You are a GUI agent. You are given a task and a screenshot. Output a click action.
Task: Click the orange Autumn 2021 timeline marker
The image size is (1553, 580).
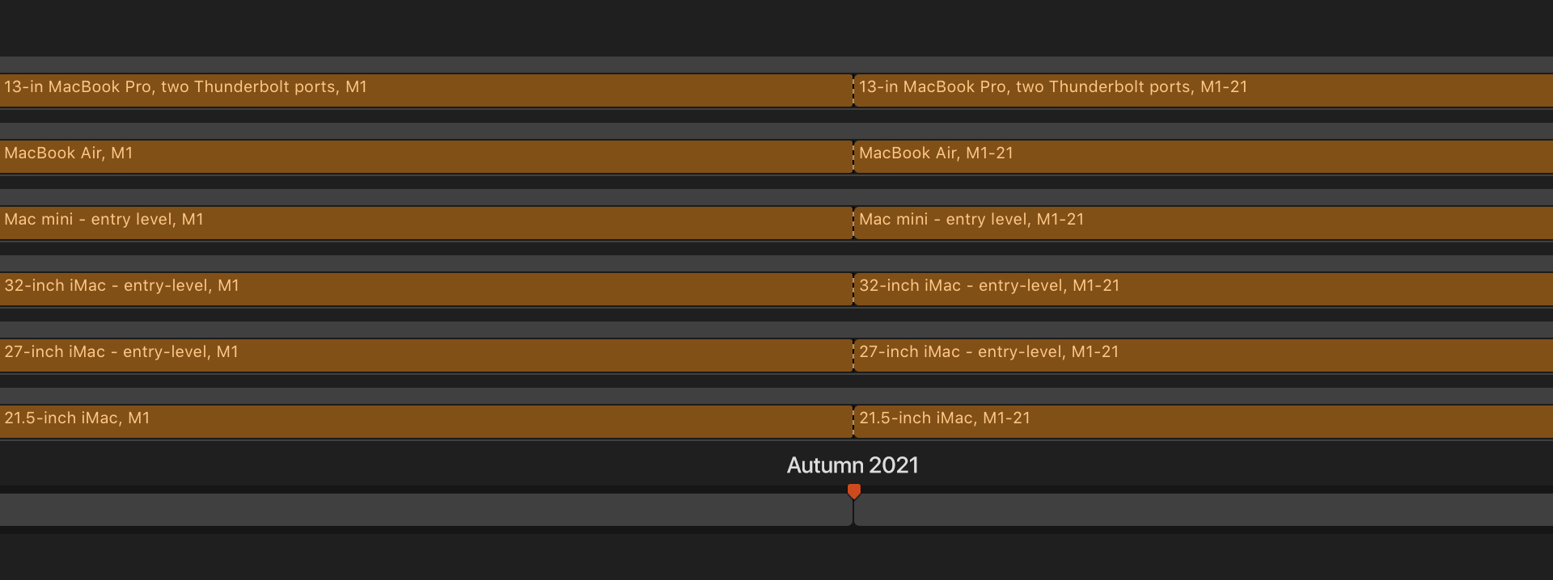click(x=853, y=491)
